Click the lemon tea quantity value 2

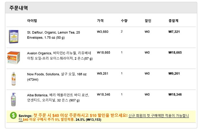(x=122, y=31)
